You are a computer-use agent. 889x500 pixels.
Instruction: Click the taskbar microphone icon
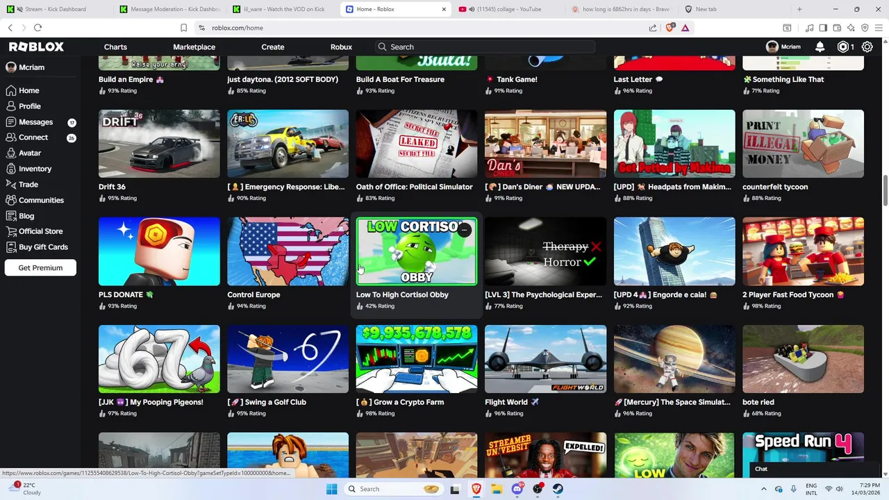[x=794, y=489]
